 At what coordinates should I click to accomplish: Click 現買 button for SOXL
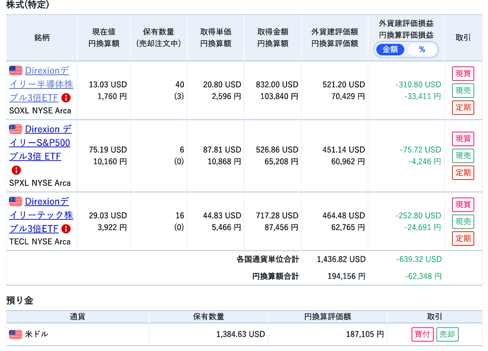coord(463,73)
